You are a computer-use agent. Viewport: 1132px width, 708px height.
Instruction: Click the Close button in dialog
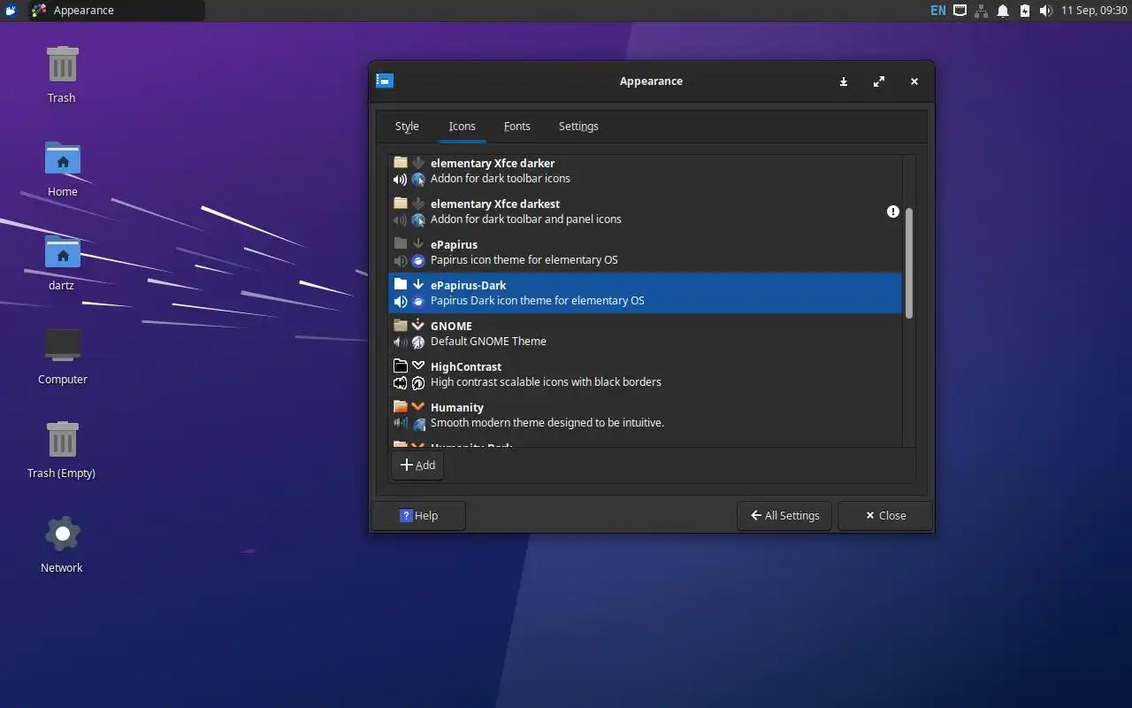pos(885,515)
